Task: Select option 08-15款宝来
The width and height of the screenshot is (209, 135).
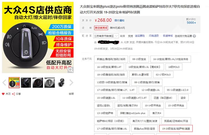Action: point(139,59)
